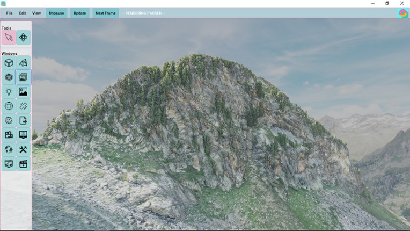This screenshot has height=231, width=410.
Task: Open the single cube window icon
Action: (x=9, y=63)
